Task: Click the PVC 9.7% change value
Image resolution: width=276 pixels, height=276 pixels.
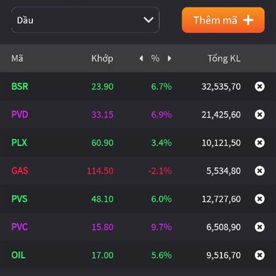Action: 161,227
